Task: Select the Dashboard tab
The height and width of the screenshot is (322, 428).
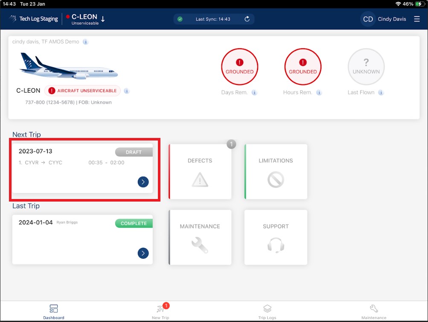Action: pos(53,312)
